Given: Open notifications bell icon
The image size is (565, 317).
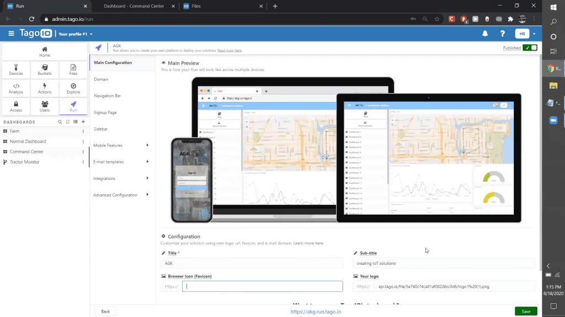Looking at the screenshot, I should [485, 34].
